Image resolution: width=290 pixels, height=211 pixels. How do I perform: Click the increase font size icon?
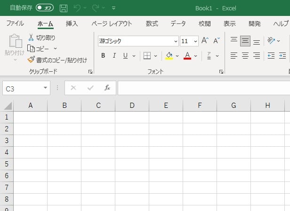pos(205,41)
